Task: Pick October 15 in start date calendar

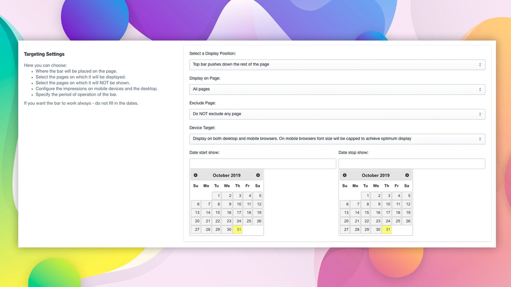Action: [x=216, y=212]
